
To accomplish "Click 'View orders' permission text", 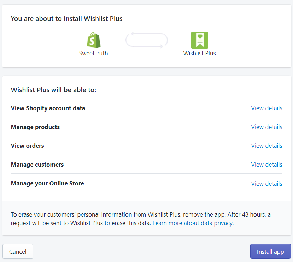I will [28, 146].
